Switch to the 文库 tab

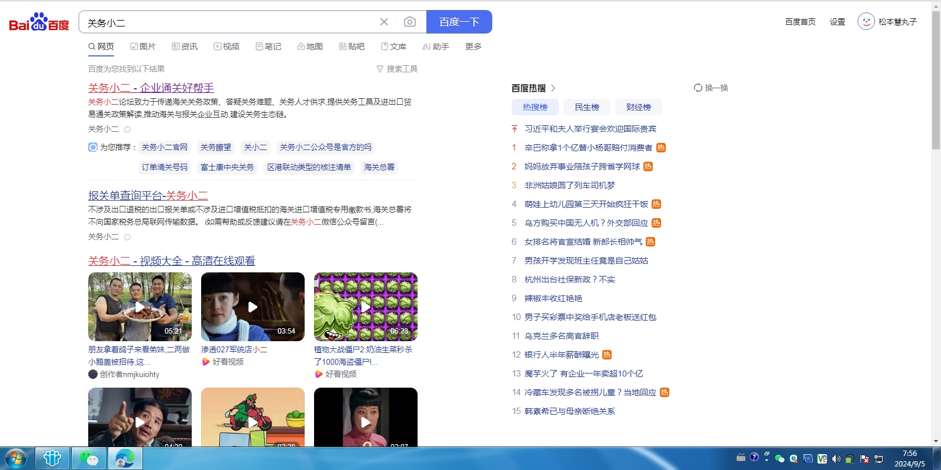pos(393,46)
